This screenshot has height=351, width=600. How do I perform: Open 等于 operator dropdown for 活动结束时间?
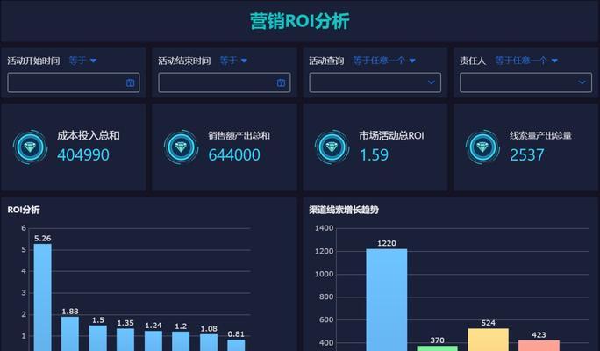[233, 61]
